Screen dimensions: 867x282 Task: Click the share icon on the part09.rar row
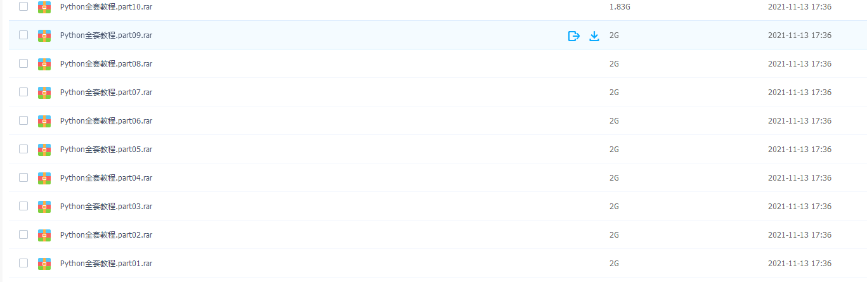pyautogui.click(x=574, y=35)
